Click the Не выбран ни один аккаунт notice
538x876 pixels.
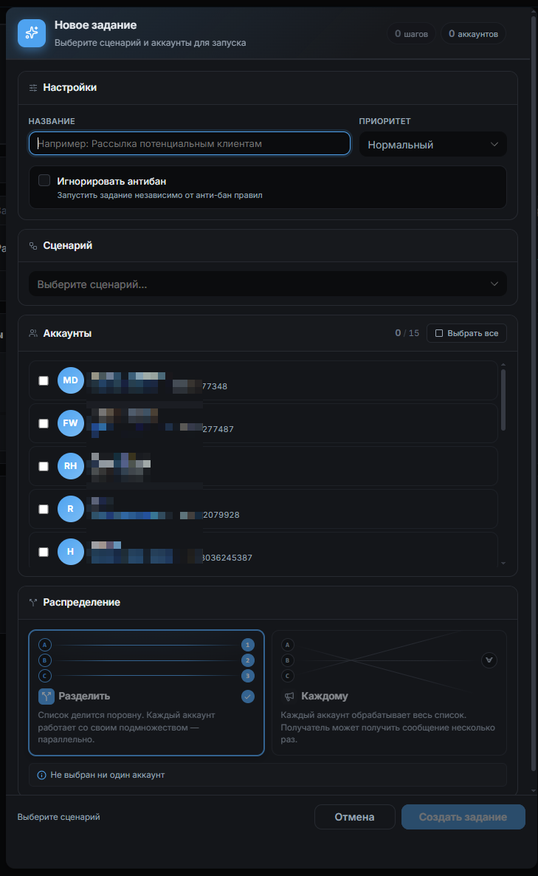coord(268,775)
